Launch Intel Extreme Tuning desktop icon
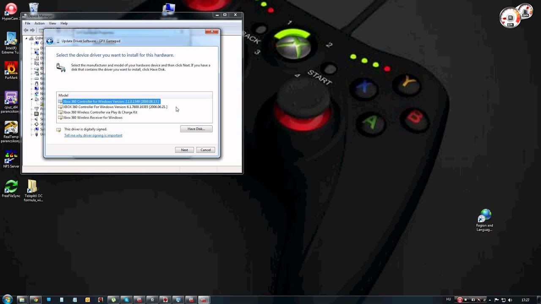Image resolution: width=541 pixels, height=304 pixels. click(11, 43)
